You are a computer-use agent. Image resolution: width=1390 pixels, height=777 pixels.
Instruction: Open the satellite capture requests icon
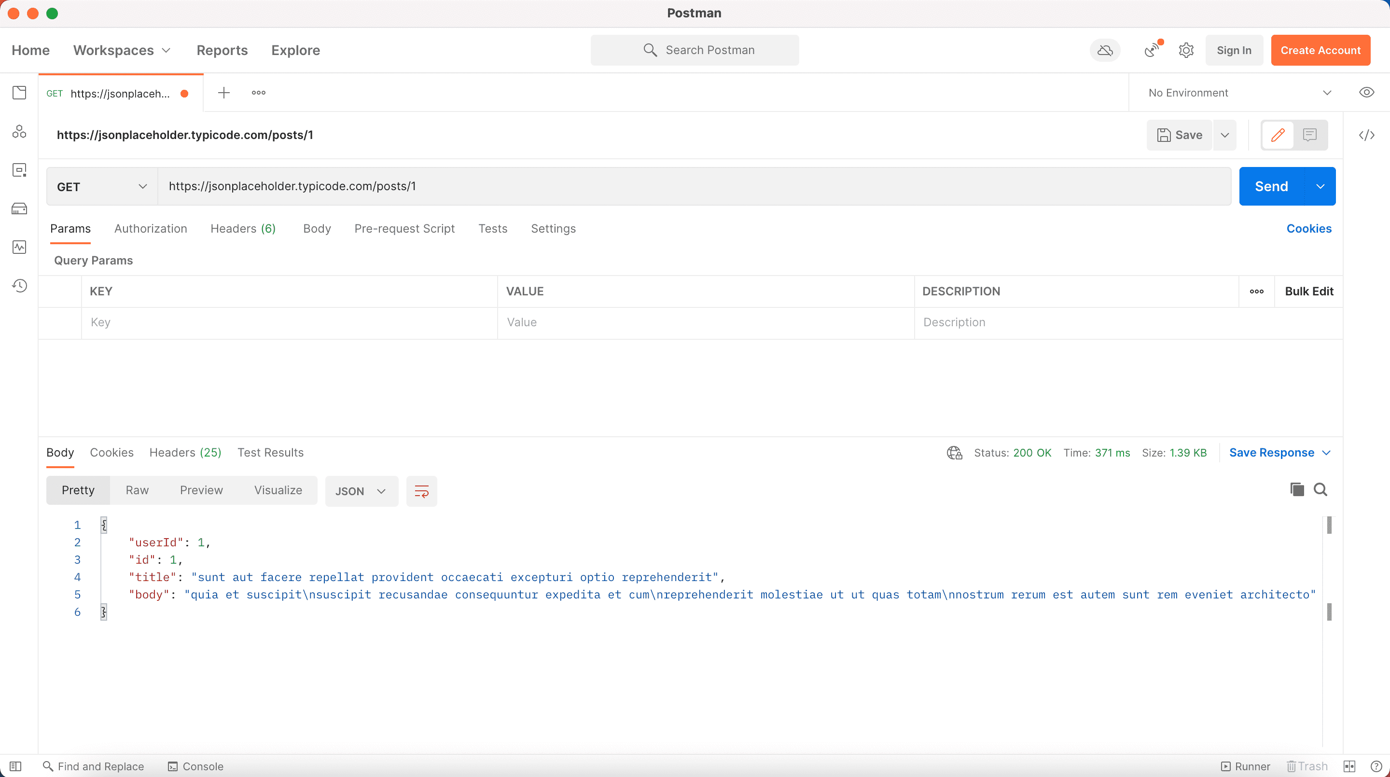point(1153,50)
